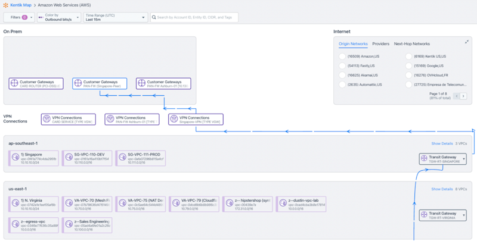Show Details for us-east-1 region

[442, 189]
